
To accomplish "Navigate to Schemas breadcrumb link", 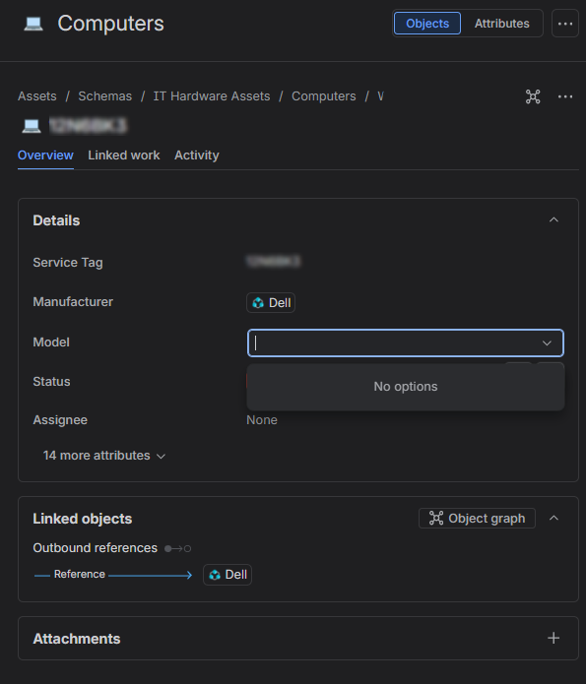I will (x=104, y=96).
